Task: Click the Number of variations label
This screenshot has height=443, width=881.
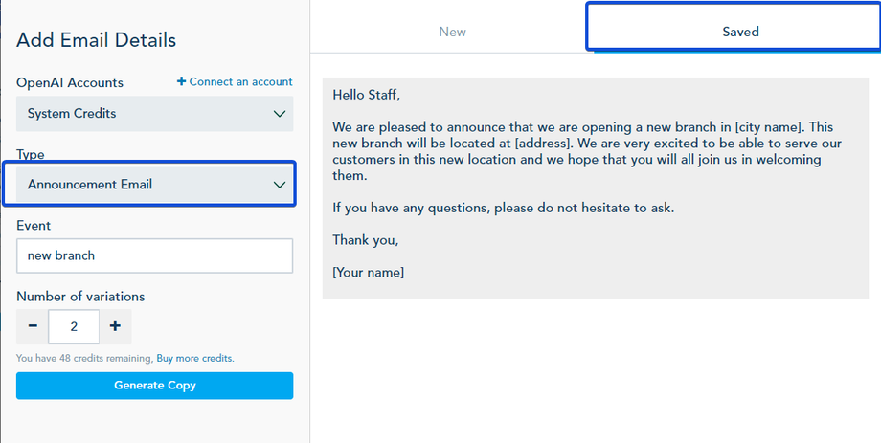Action: [80, 297]
